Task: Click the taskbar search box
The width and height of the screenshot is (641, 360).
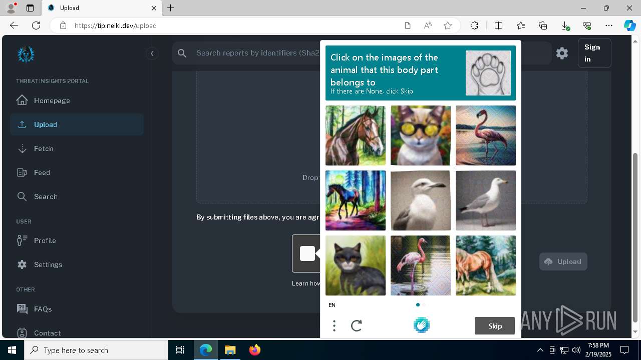Action: pyautogui.click(x=96, y=350)
